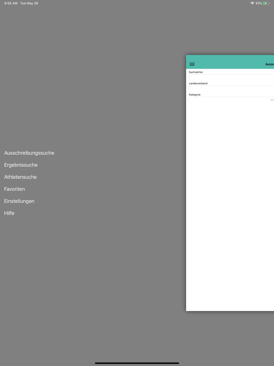Open Ausschreibungssuche from side menu

pos(29,153)
